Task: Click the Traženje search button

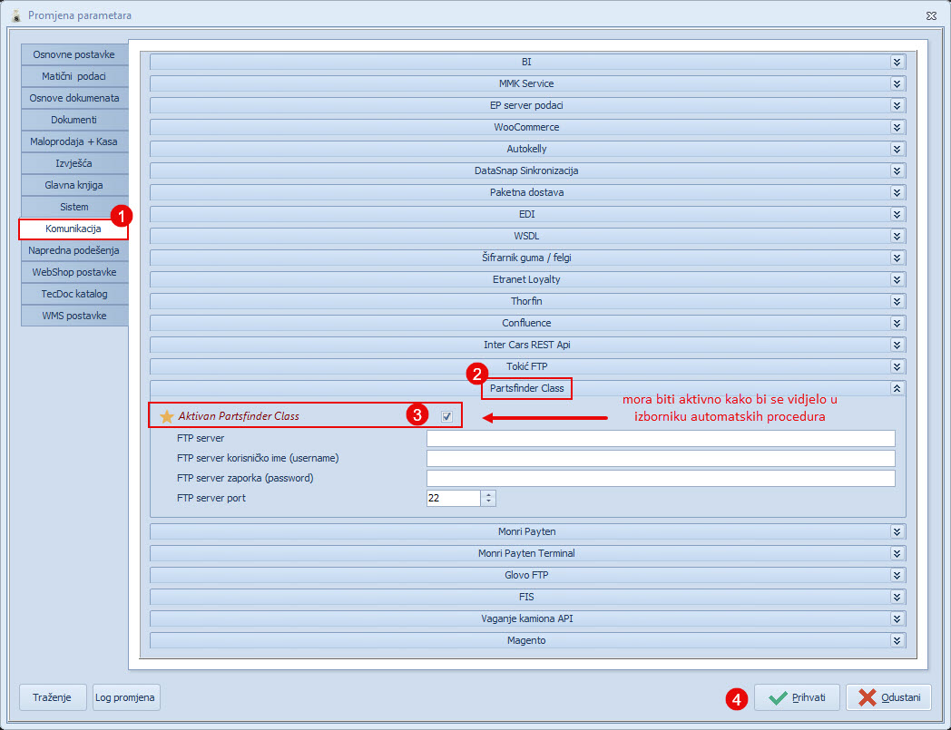Action: pyautogui.click(x=53, y=697)
